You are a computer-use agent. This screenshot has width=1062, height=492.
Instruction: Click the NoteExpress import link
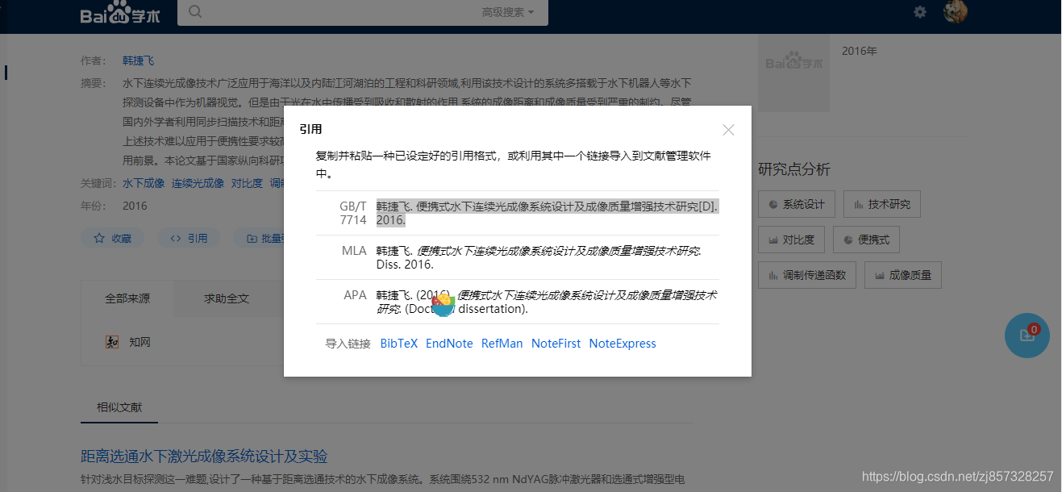pyautogui.click(x=622, y=343)
